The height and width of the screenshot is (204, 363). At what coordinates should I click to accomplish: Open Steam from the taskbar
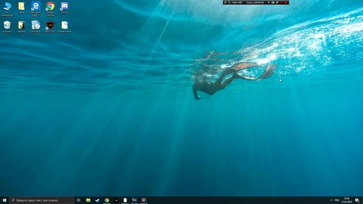point(98,200)
